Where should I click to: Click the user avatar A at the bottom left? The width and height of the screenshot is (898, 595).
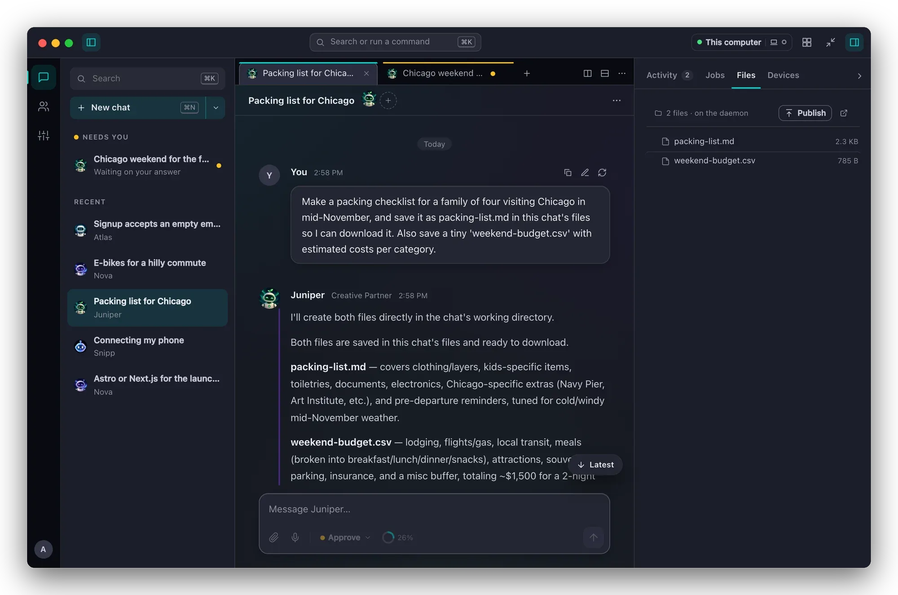pos(44,549)
